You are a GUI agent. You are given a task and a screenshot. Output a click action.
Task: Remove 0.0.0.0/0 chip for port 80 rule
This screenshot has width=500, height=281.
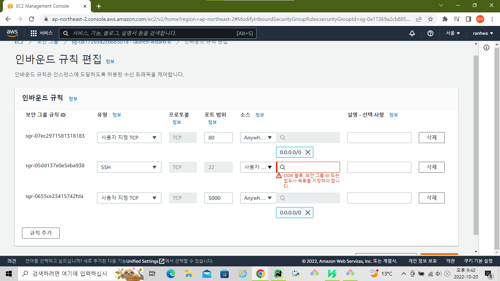(x=308, y=152)
